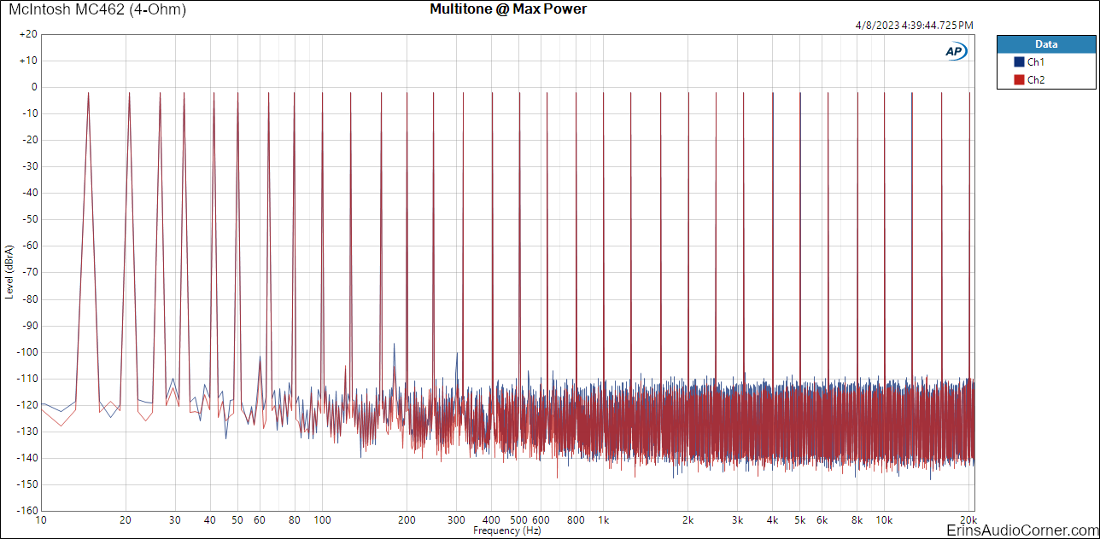The height and width of the screenshot is (539, 1100).
Task: Click the Data legend header
Action: (1046, 44)
